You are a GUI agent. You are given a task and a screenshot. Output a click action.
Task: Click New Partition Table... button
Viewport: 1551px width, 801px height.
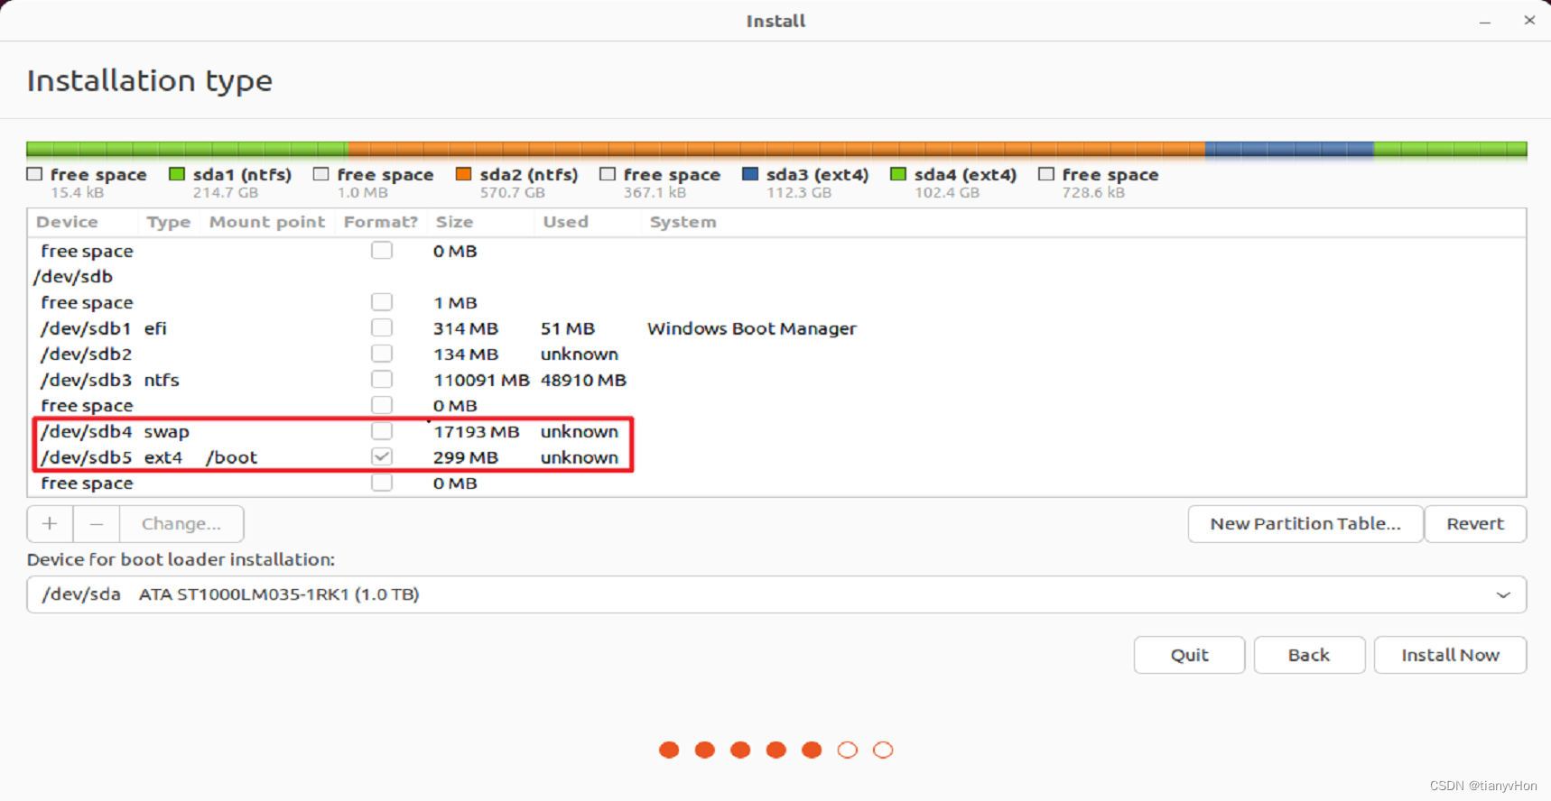tap(1305, 524)
